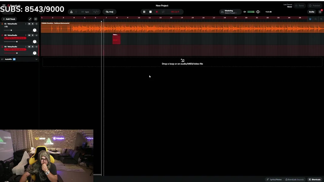Open track 01 options menu dots
The image size is (324, 182).
(x=26, y=24)
